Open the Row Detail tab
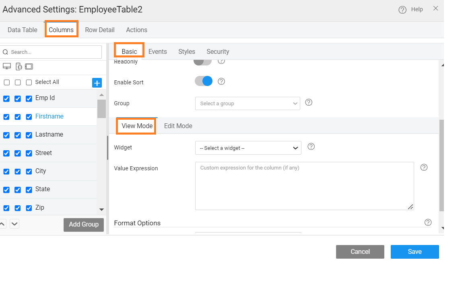This screenshot has height=288, width=462. point(100,30)
